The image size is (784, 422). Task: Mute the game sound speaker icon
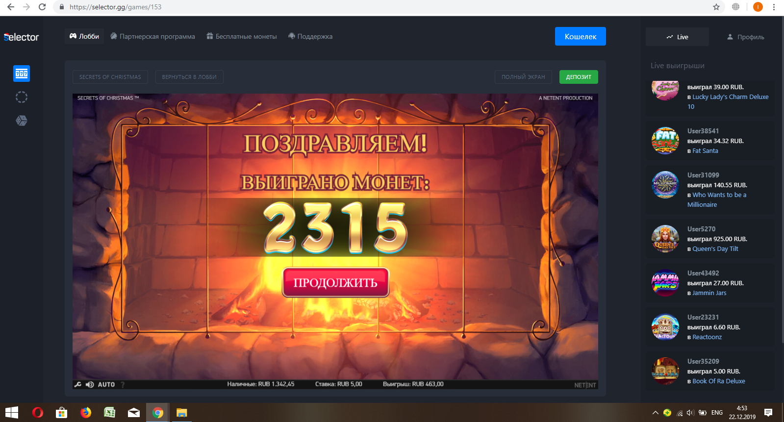pos(90,385)
